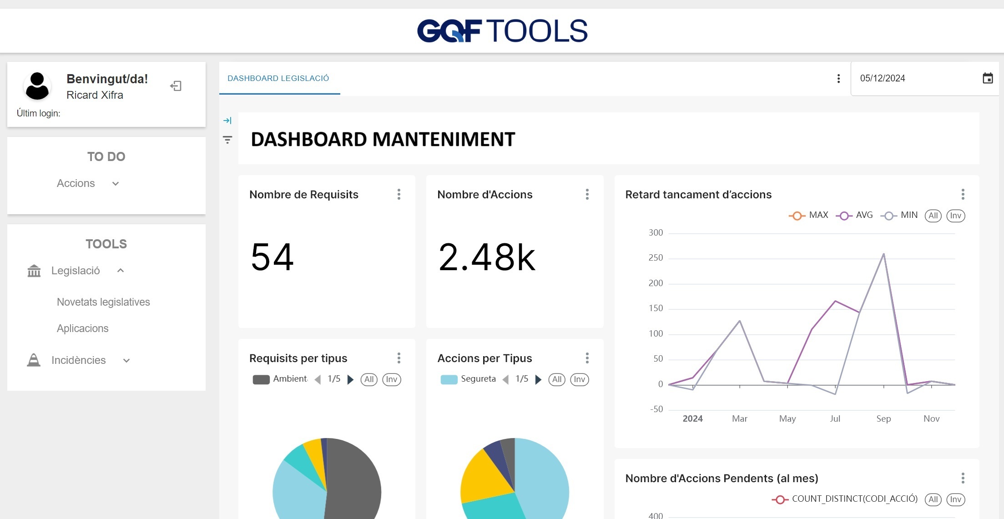Open the dashboard filter icon
The width and height of the screenshot is (1004, 519).
227,140
